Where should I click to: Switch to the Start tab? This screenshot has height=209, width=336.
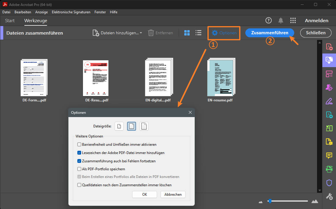10,21
